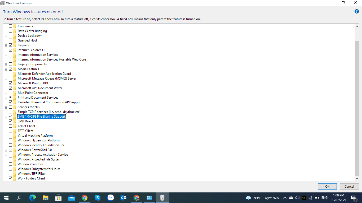Uncheck Internet Explorer 11
This screenshot has height=203, width=362.
[11, 50]
